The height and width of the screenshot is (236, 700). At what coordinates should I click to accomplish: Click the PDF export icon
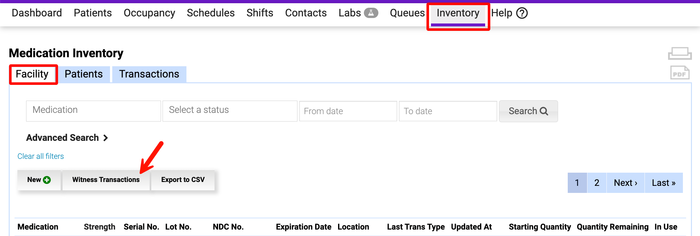(x=680, y=73)
